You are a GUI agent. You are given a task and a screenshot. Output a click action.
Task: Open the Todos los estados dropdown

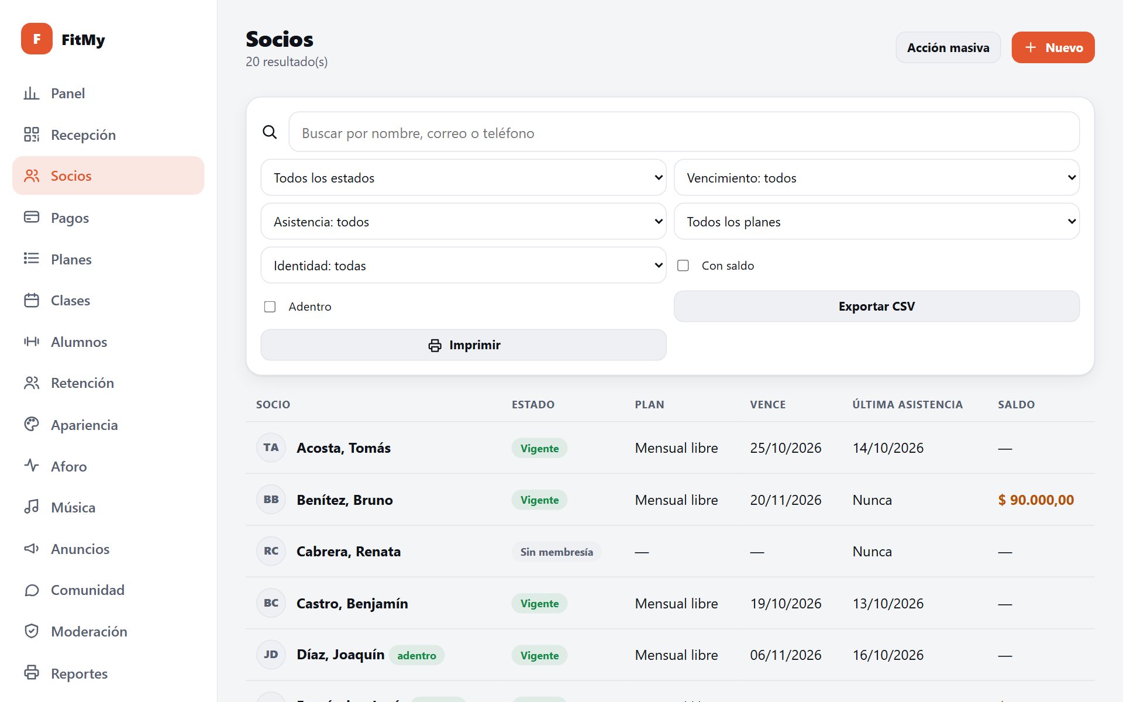[463, 177]
